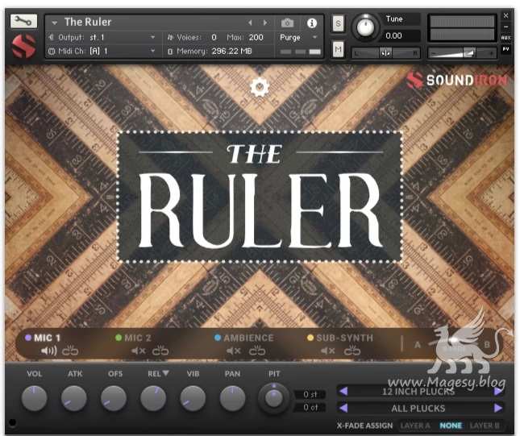
Task: Minimize instrument with dash button
Action: 506,27
